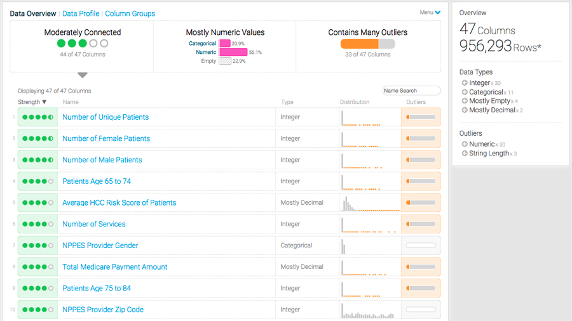Viewport: 572px width, 321px height.
Task: Click the arrow icon beside Integer data type
Action: (465, 83)
